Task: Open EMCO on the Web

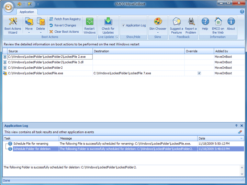Action: tap(218, 25)
